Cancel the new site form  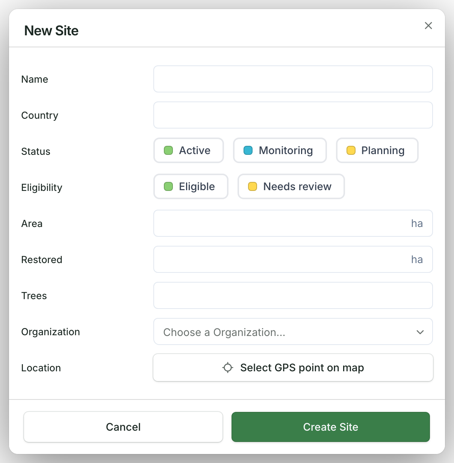pyautogui.click(x=123, y=427)
